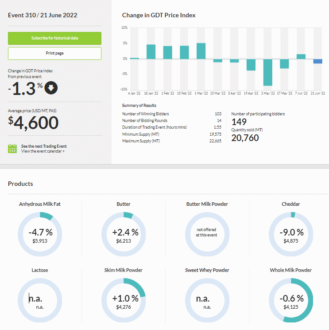Click the Butter heading text
This screenshot has height=330, width=329.
pos(124,204)
